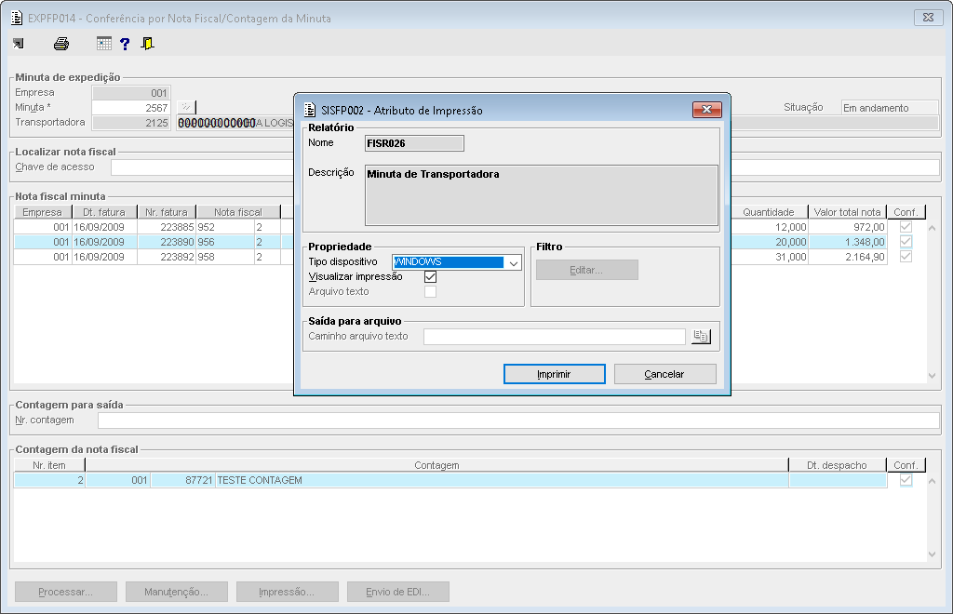The width and height of the screenshot is (953, 614).
Task: Click scroll up arrow of Contagem da nota fiscal grid
Action: [x=933, y=482]
